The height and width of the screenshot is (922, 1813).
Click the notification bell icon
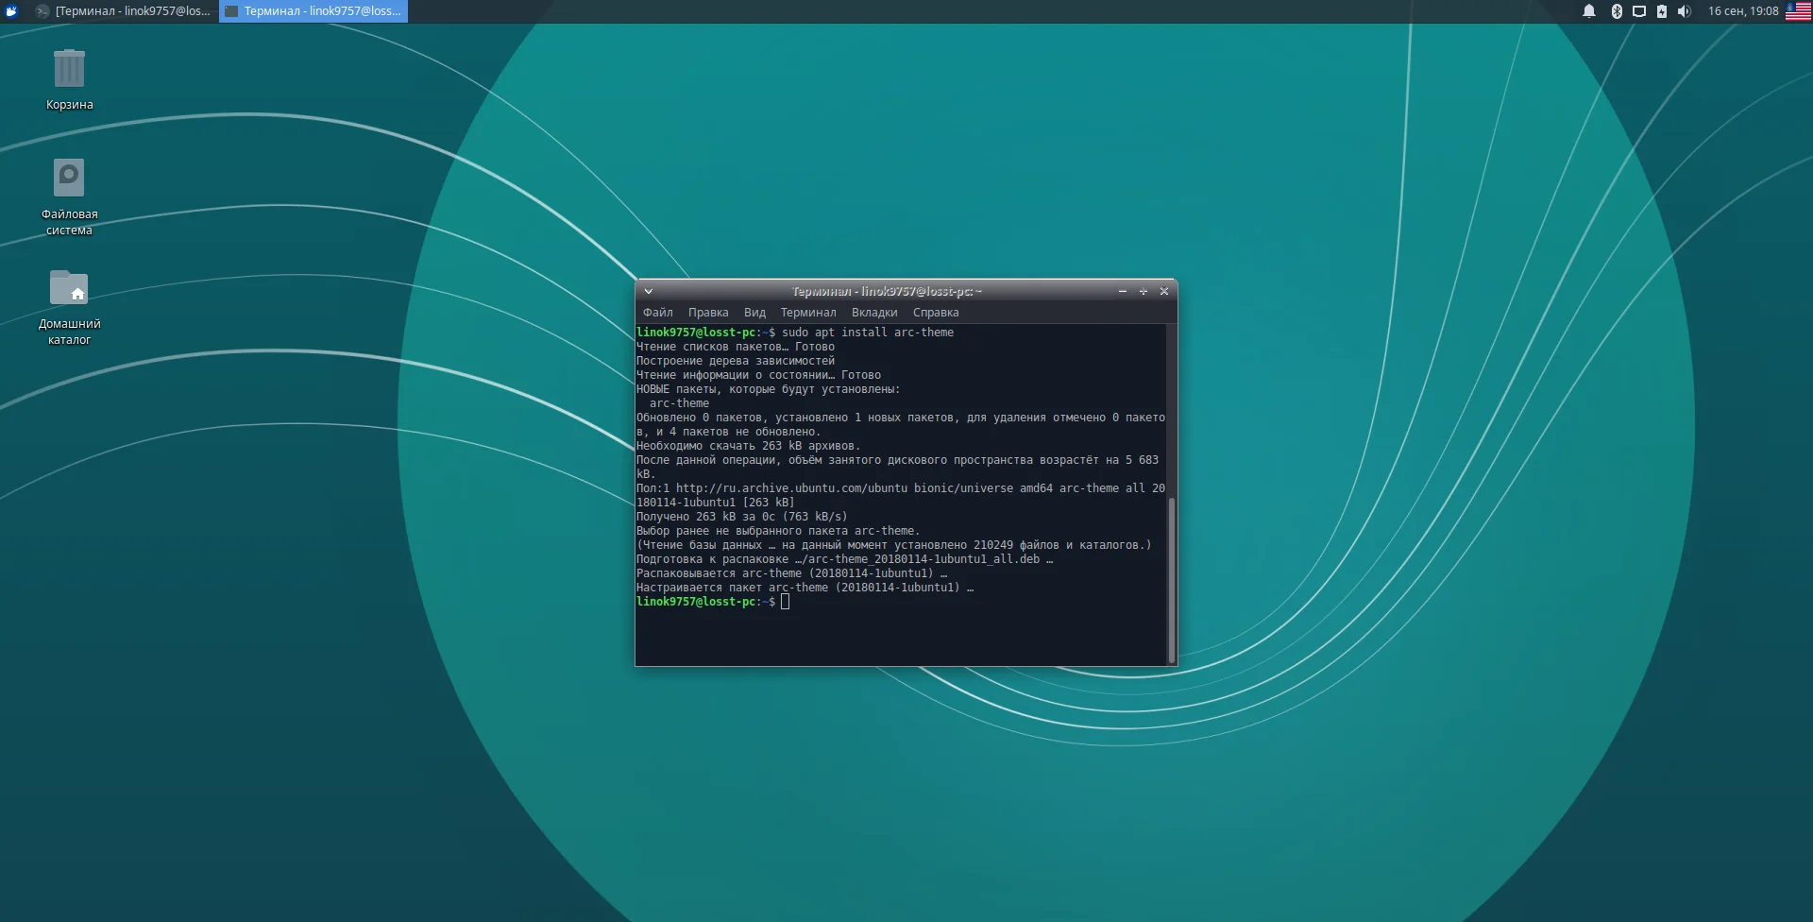pos(1589,11)
